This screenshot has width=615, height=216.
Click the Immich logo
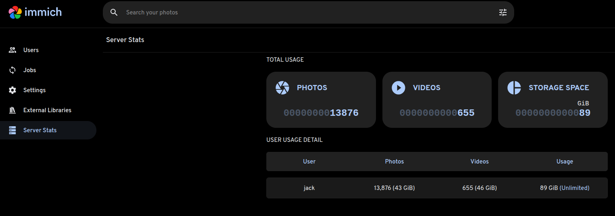click(x=35, y=12)
